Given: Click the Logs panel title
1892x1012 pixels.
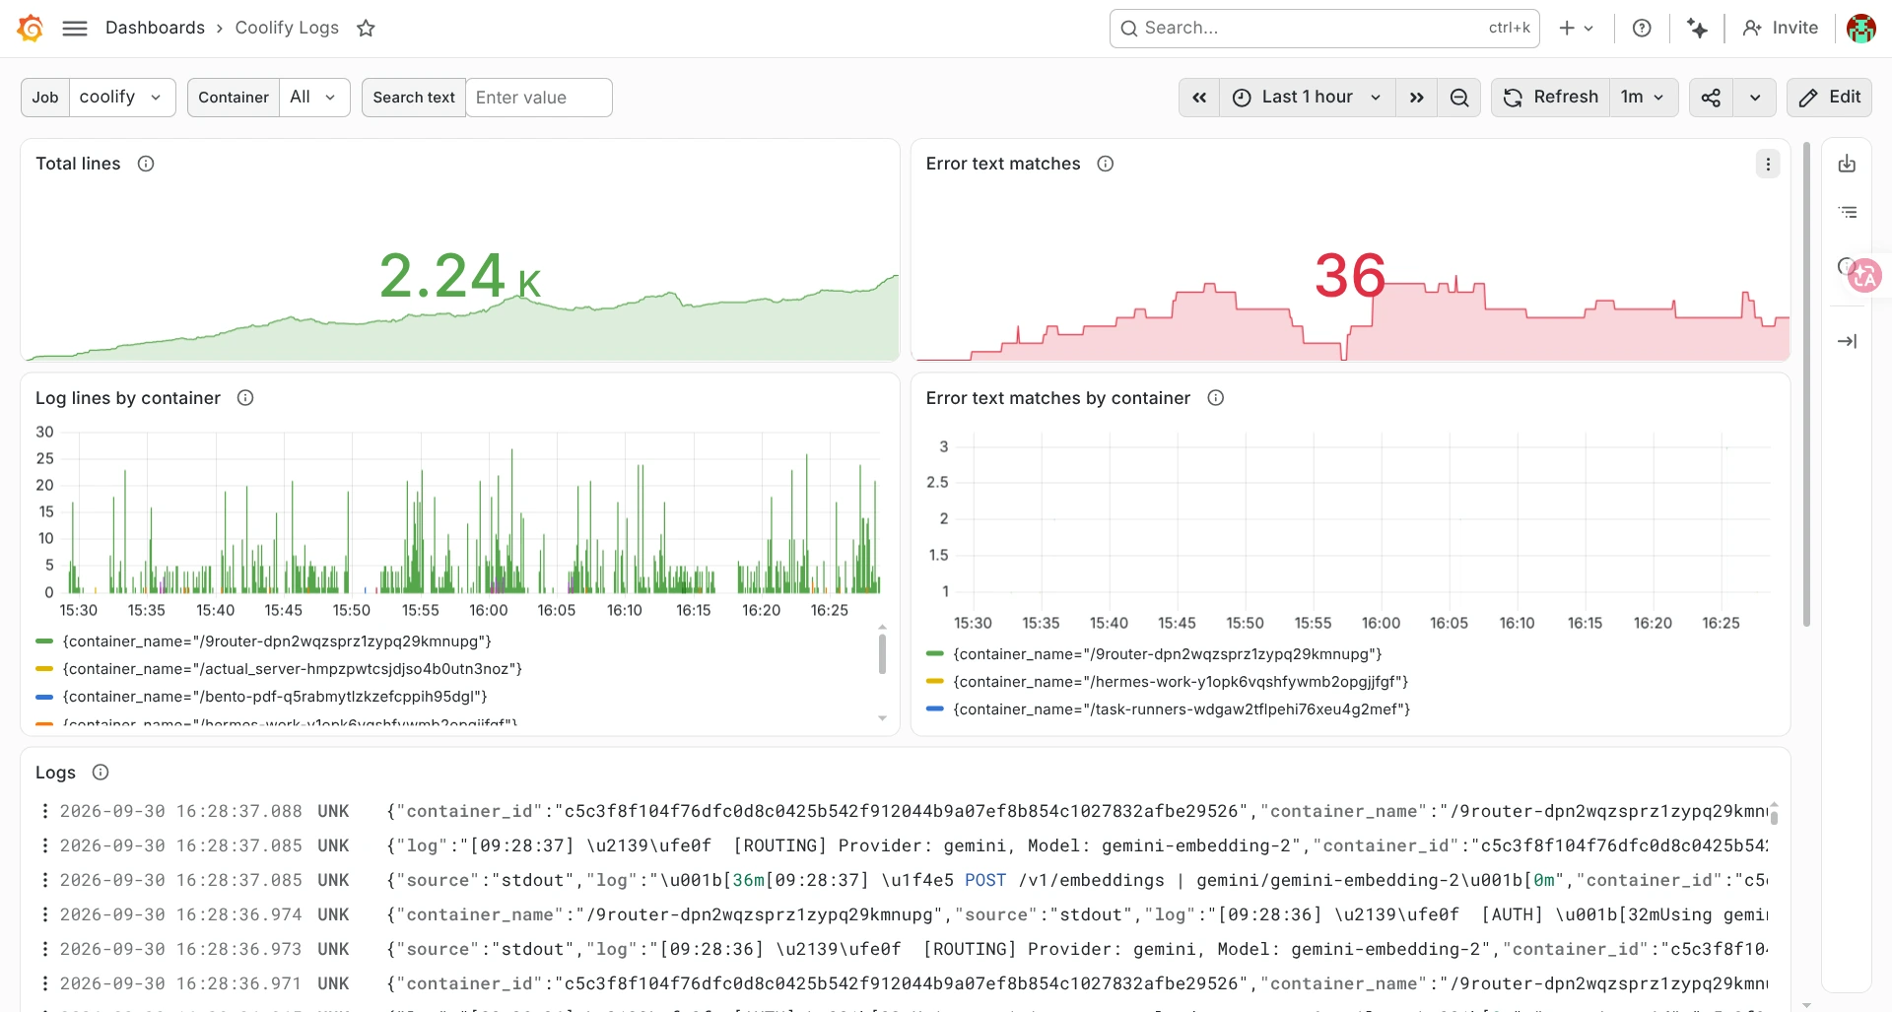Looking at the screenshot, I should pos(55,773).
